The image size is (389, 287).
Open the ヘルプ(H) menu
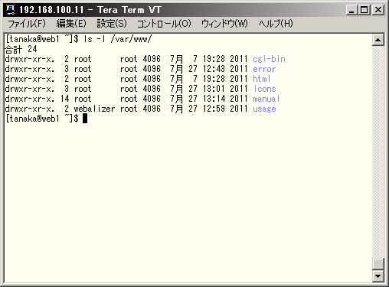[x=276, y=24]
